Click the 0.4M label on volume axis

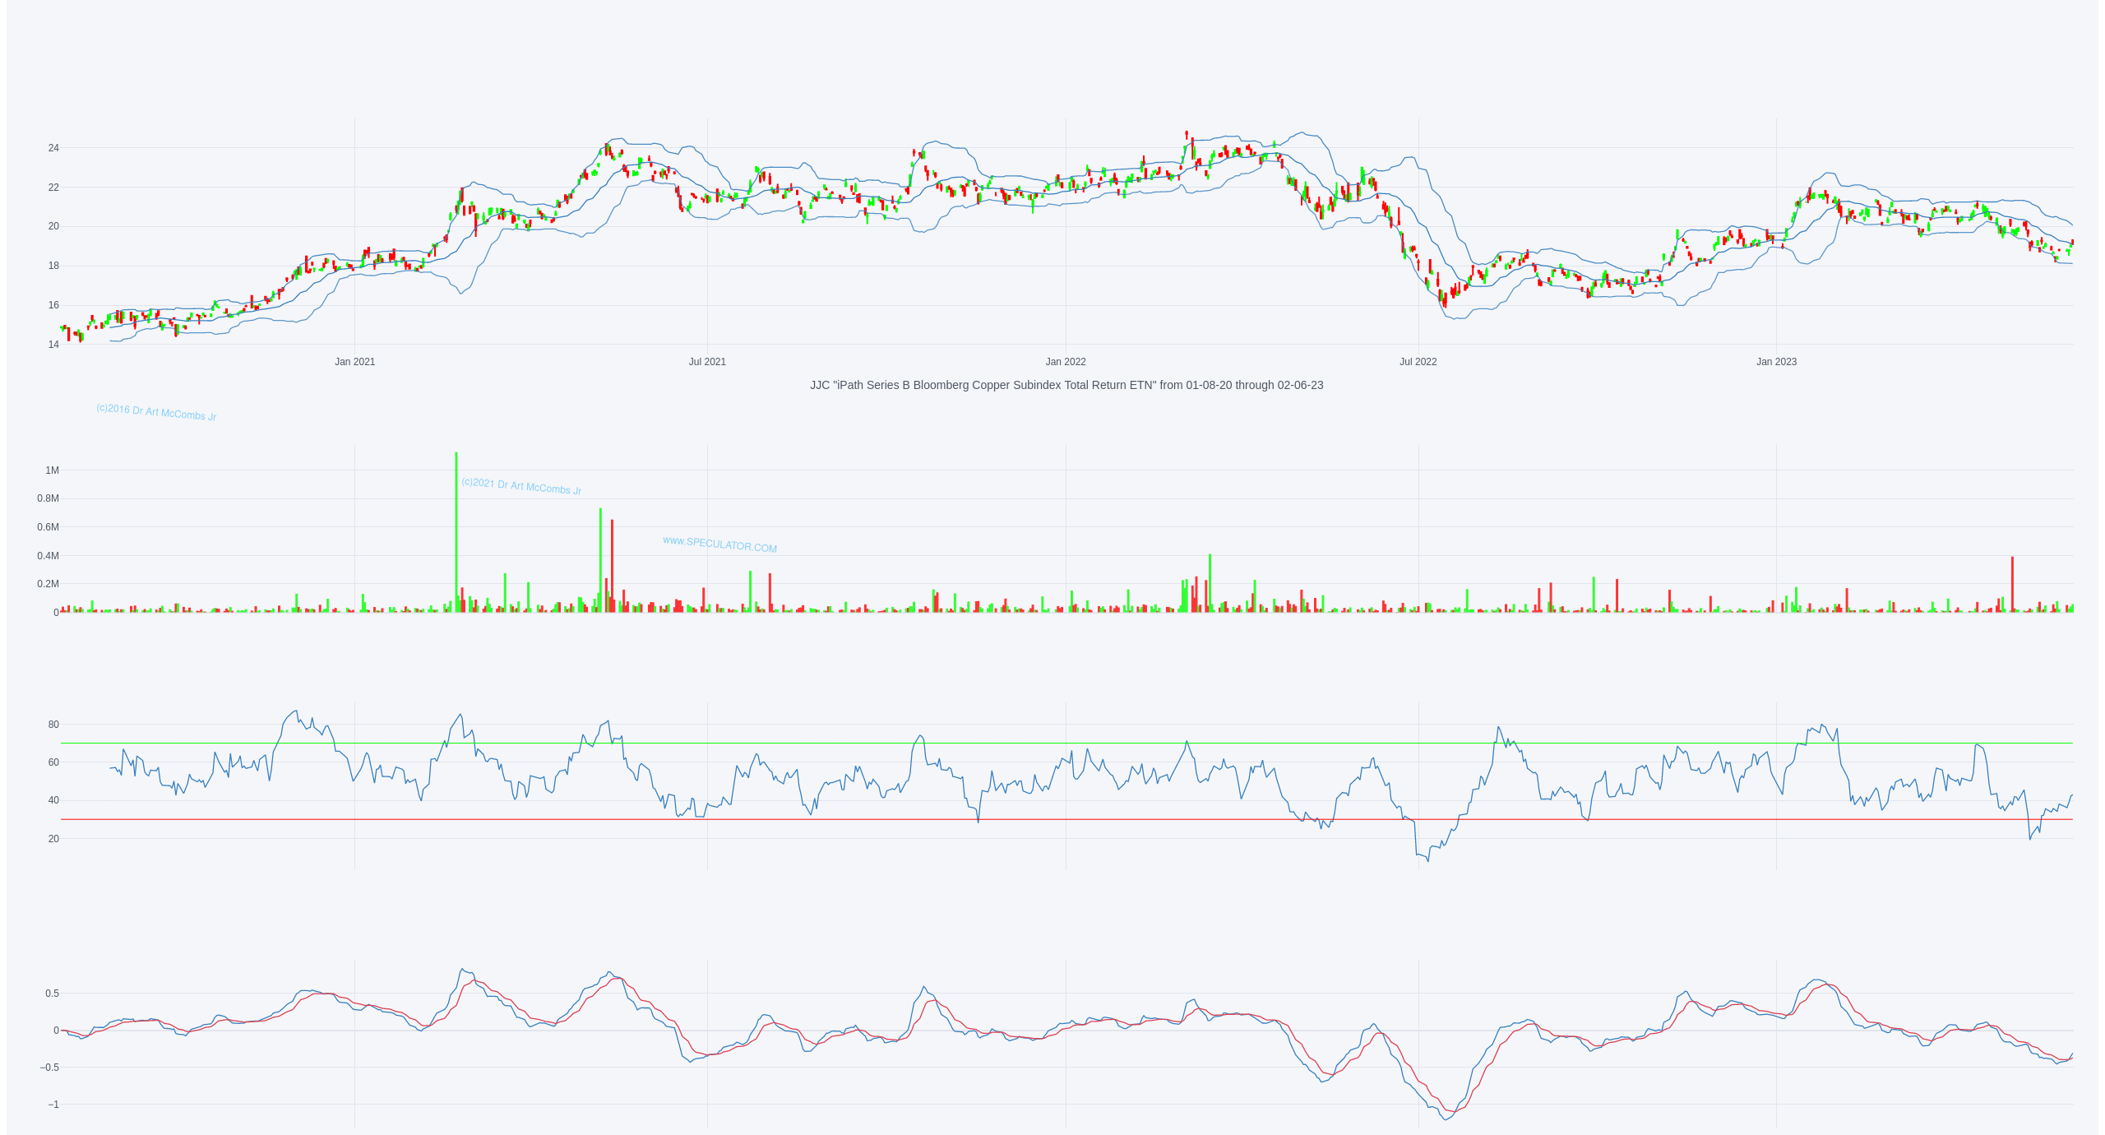point(48,556)
